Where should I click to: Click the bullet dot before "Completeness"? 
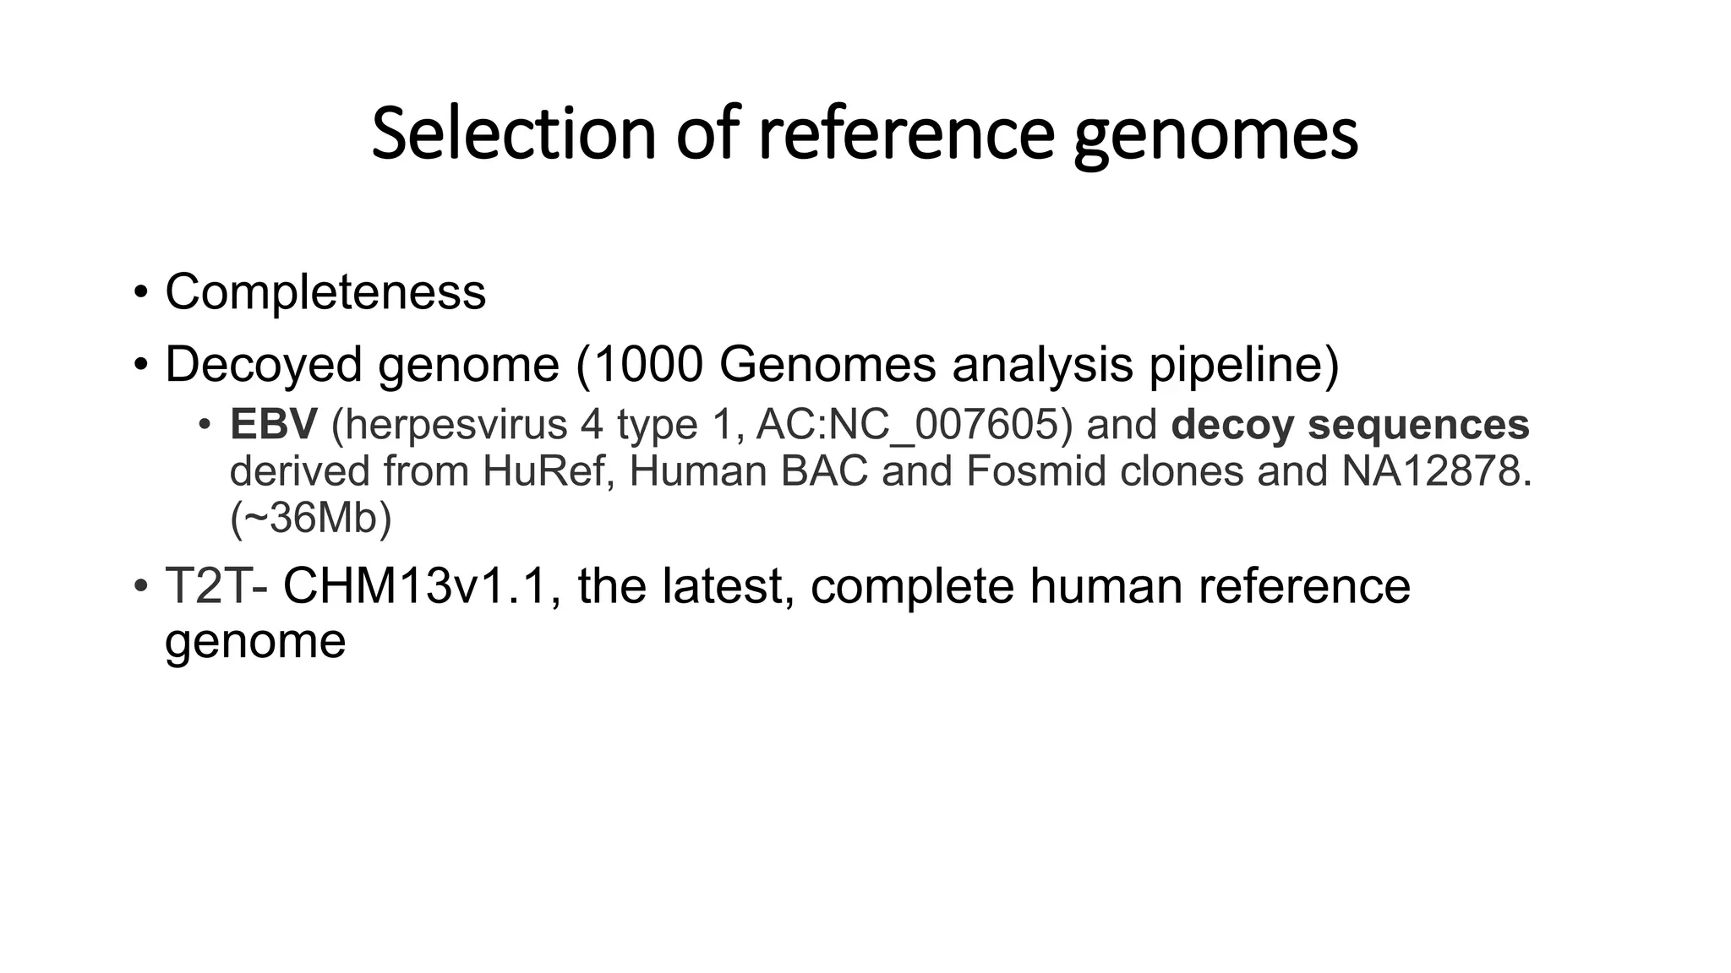click(x=140, y=293)
